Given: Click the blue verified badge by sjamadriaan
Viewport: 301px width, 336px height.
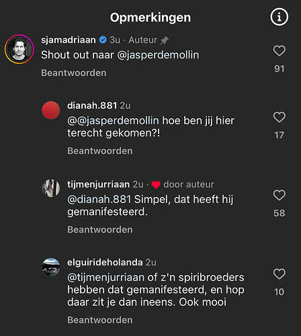Looking at the screenshot, I should click(103, 40).
